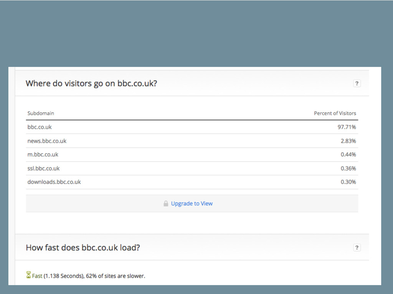The height and width of the screenshot is (294, 393).
Task: Click the green Fast speed label
Action: 37,276
